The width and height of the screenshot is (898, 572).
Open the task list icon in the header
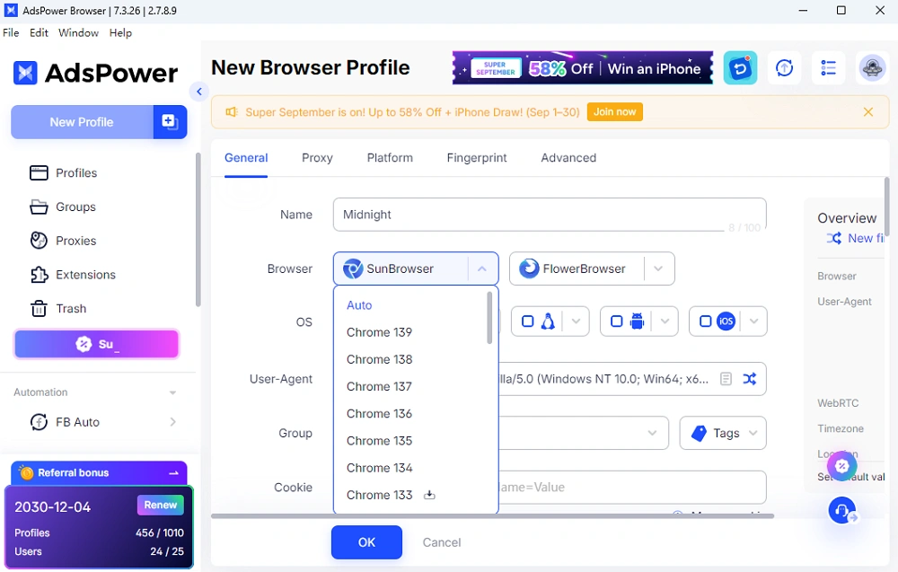click(828, 68)
